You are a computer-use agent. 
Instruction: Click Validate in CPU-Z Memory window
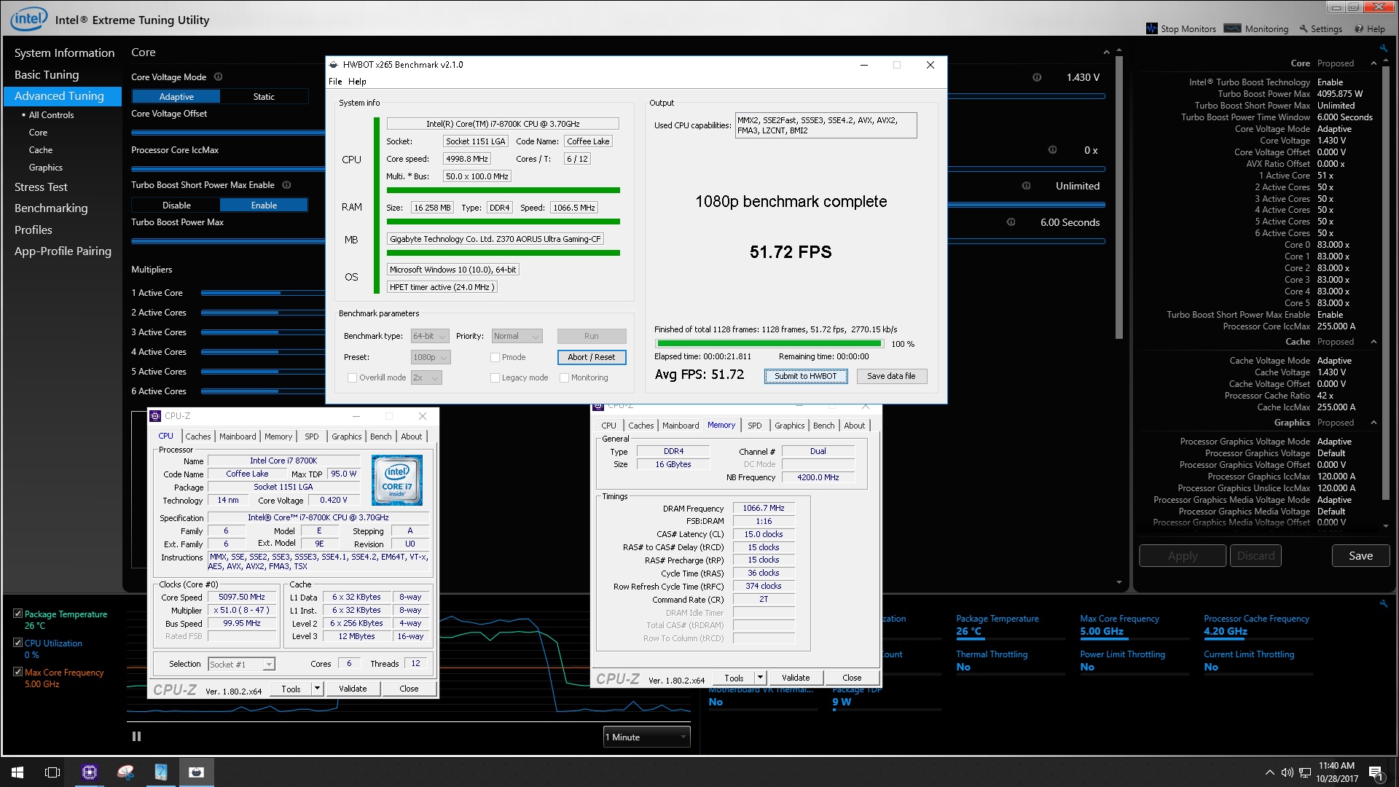pyautogui.click(x=796, y=678)
